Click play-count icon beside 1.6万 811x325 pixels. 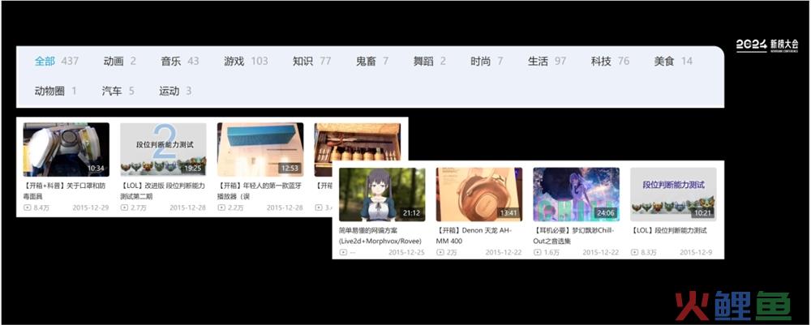pos(538,253)
